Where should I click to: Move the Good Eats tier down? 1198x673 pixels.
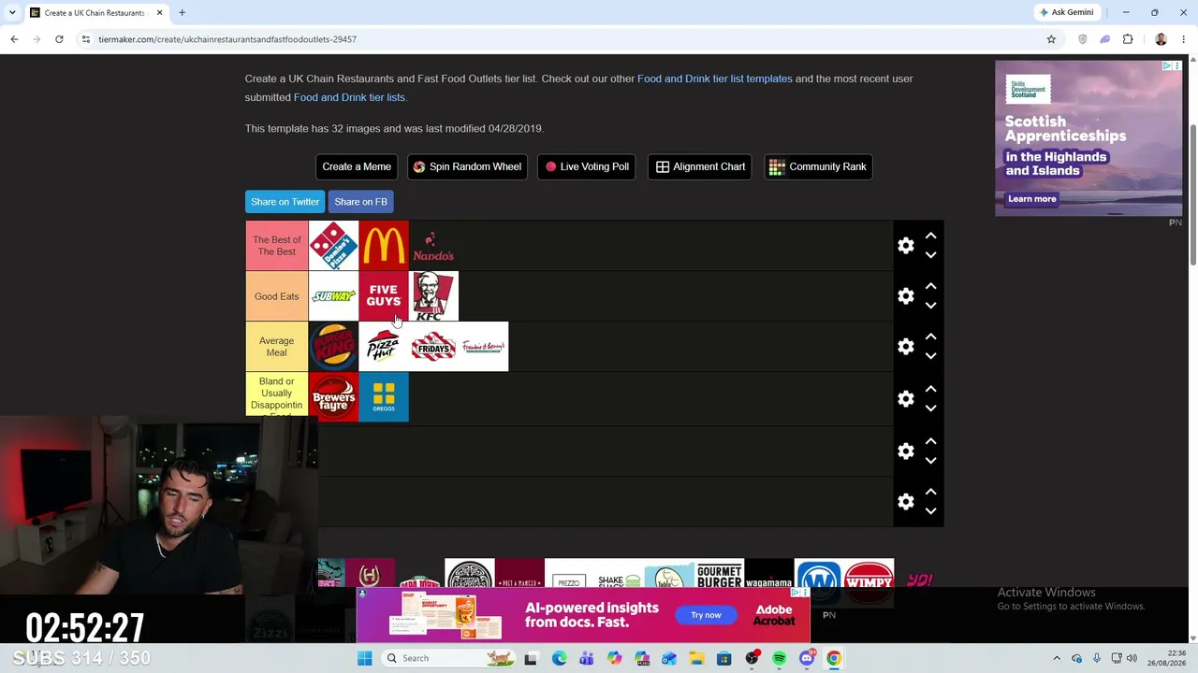930,306
